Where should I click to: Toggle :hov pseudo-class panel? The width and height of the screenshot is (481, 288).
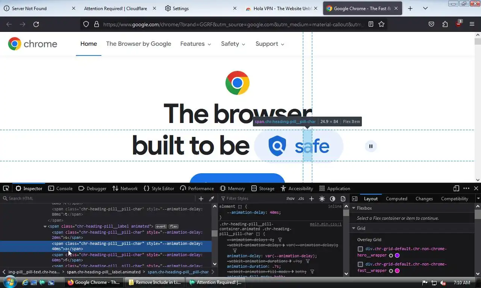[290, 199]
